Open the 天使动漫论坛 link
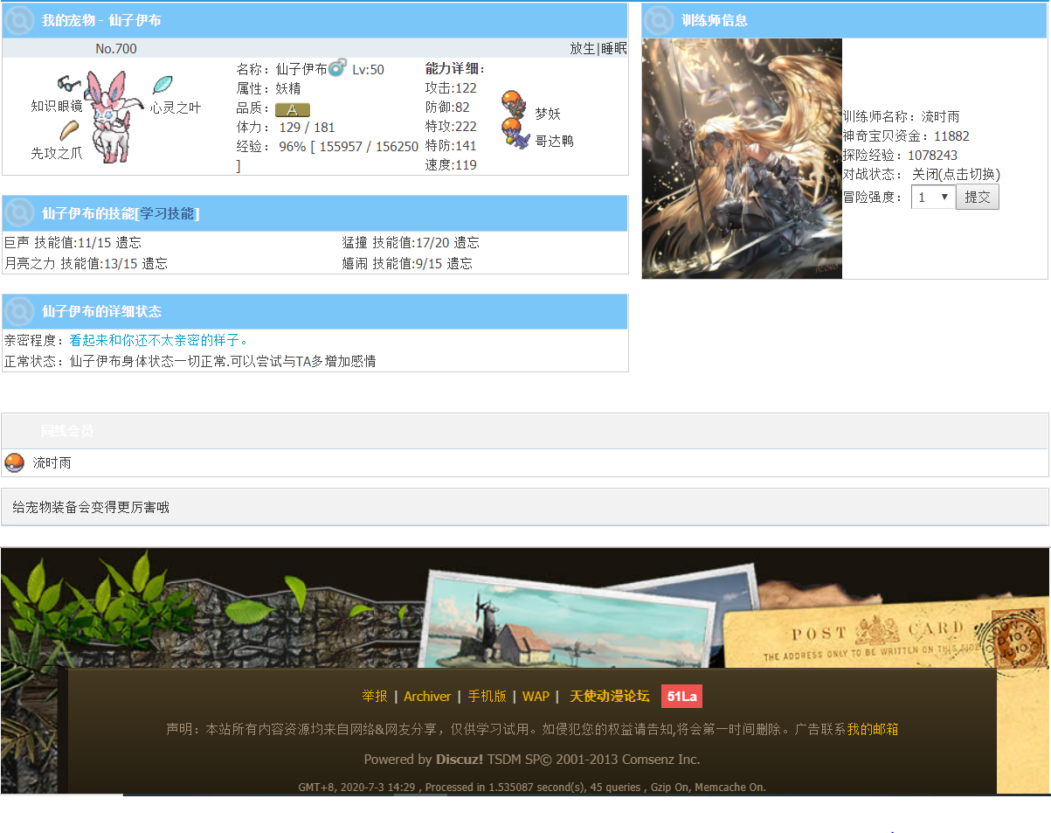 [x=610, y=697]
